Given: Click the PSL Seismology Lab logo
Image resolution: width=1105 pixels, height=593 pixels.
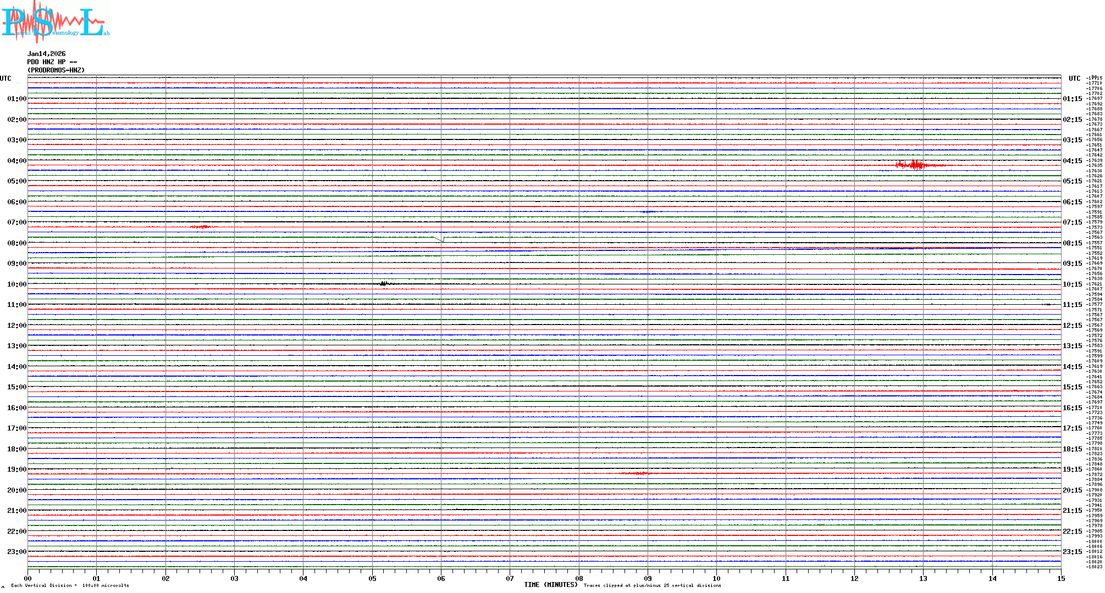Looking at the screenshot, I should [x=55, y=22].
